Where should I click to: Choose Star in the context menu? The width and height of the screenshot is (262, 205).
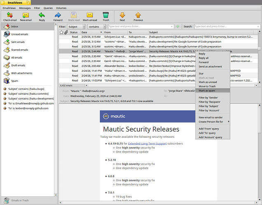[x=213, y=73]
